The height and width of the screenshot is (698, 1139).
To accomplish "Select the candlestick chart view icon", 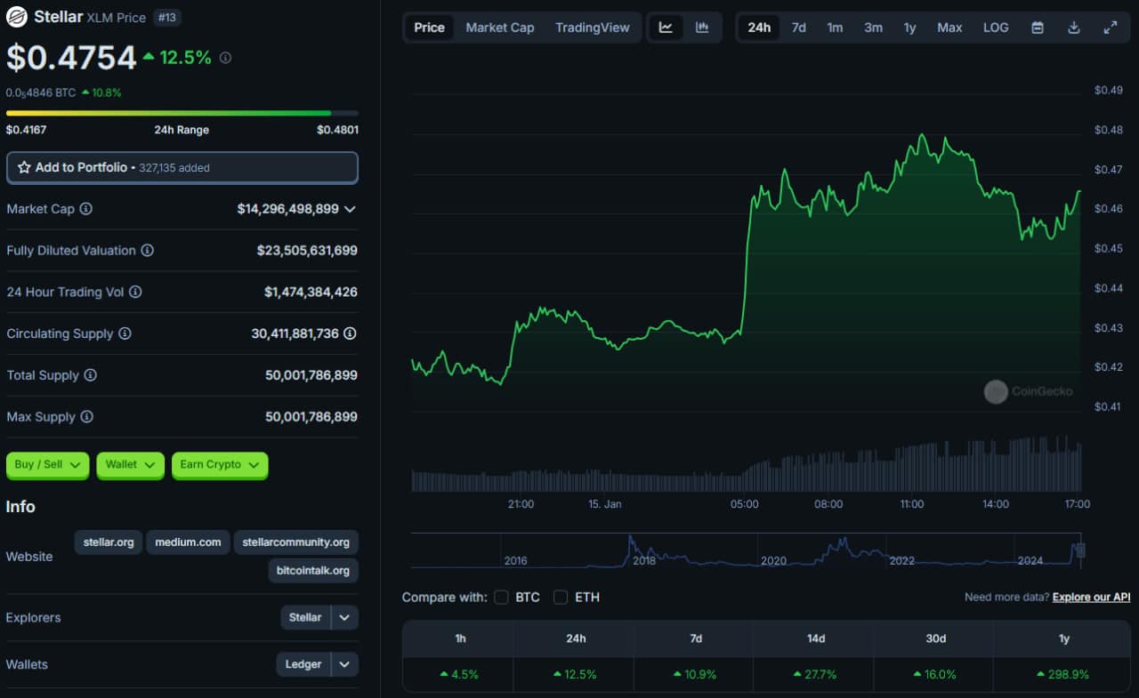I will point(702,28).
